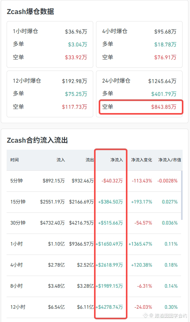Viewport: 190px width, 322px height.
Task: Select the 4小时爆仓 label
Action: tap(115, 31)
